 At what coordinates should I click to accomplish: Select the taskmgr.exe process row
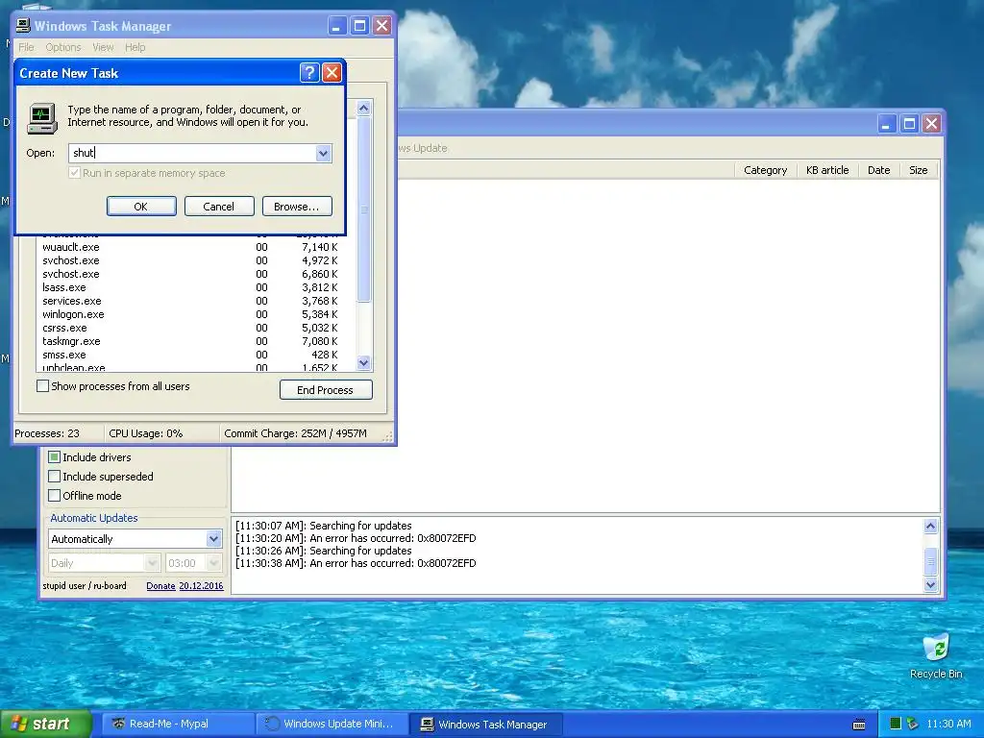(196, 341)
